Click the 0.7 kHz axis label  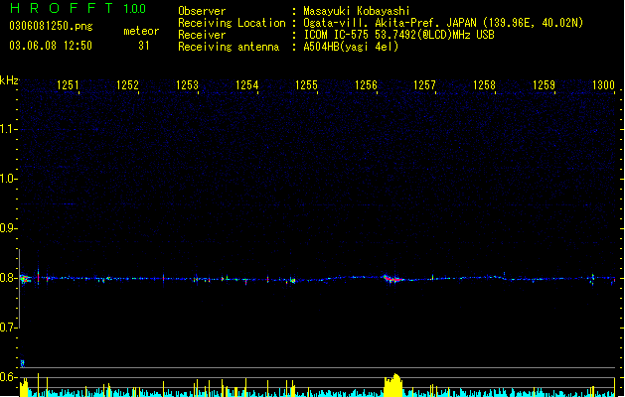click(x=8, y=328)
